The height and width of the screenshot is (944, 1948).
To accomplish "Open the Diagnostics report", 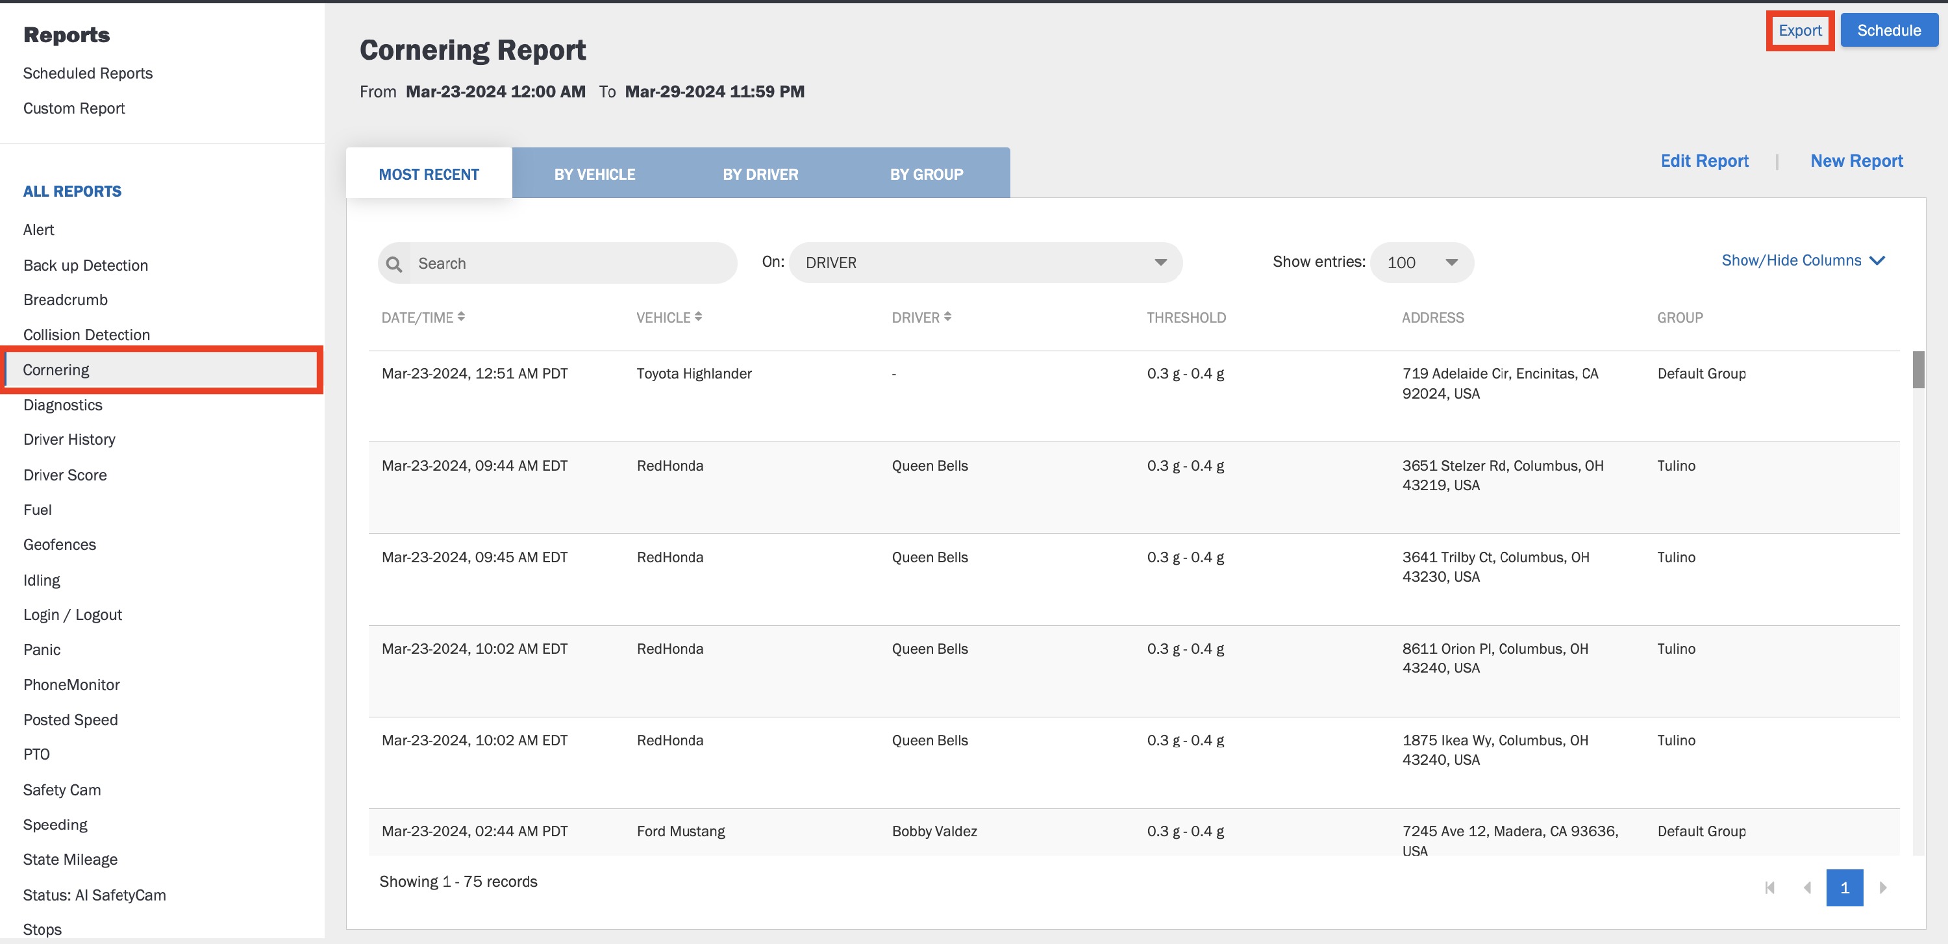I will (63, 405).
